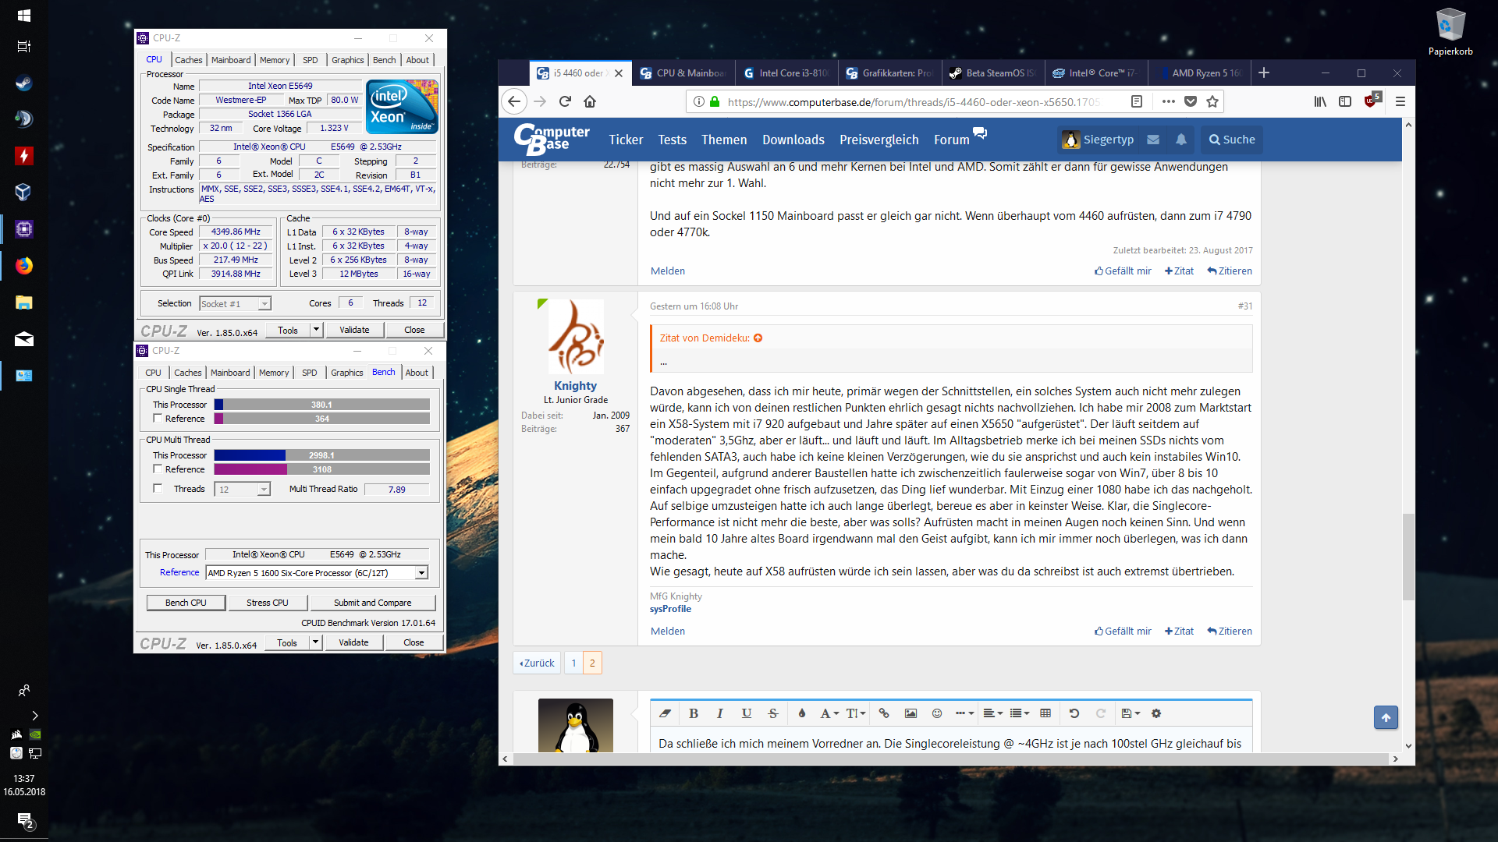Check the Multi Thread Reference checkbox
The image size is (1498, 842).
coord(158,469)
